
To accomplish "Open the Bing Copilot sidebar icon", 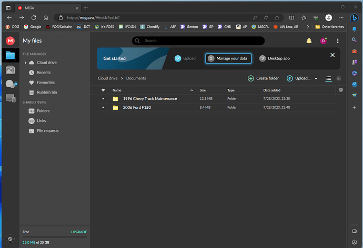I will (x=354, y=17).
